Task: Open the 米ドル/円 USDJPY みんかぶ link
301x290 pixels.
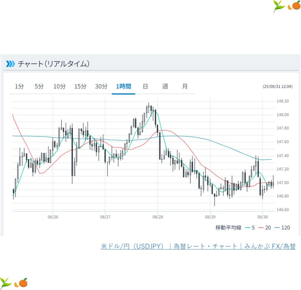Action: (x=198, y=246)
